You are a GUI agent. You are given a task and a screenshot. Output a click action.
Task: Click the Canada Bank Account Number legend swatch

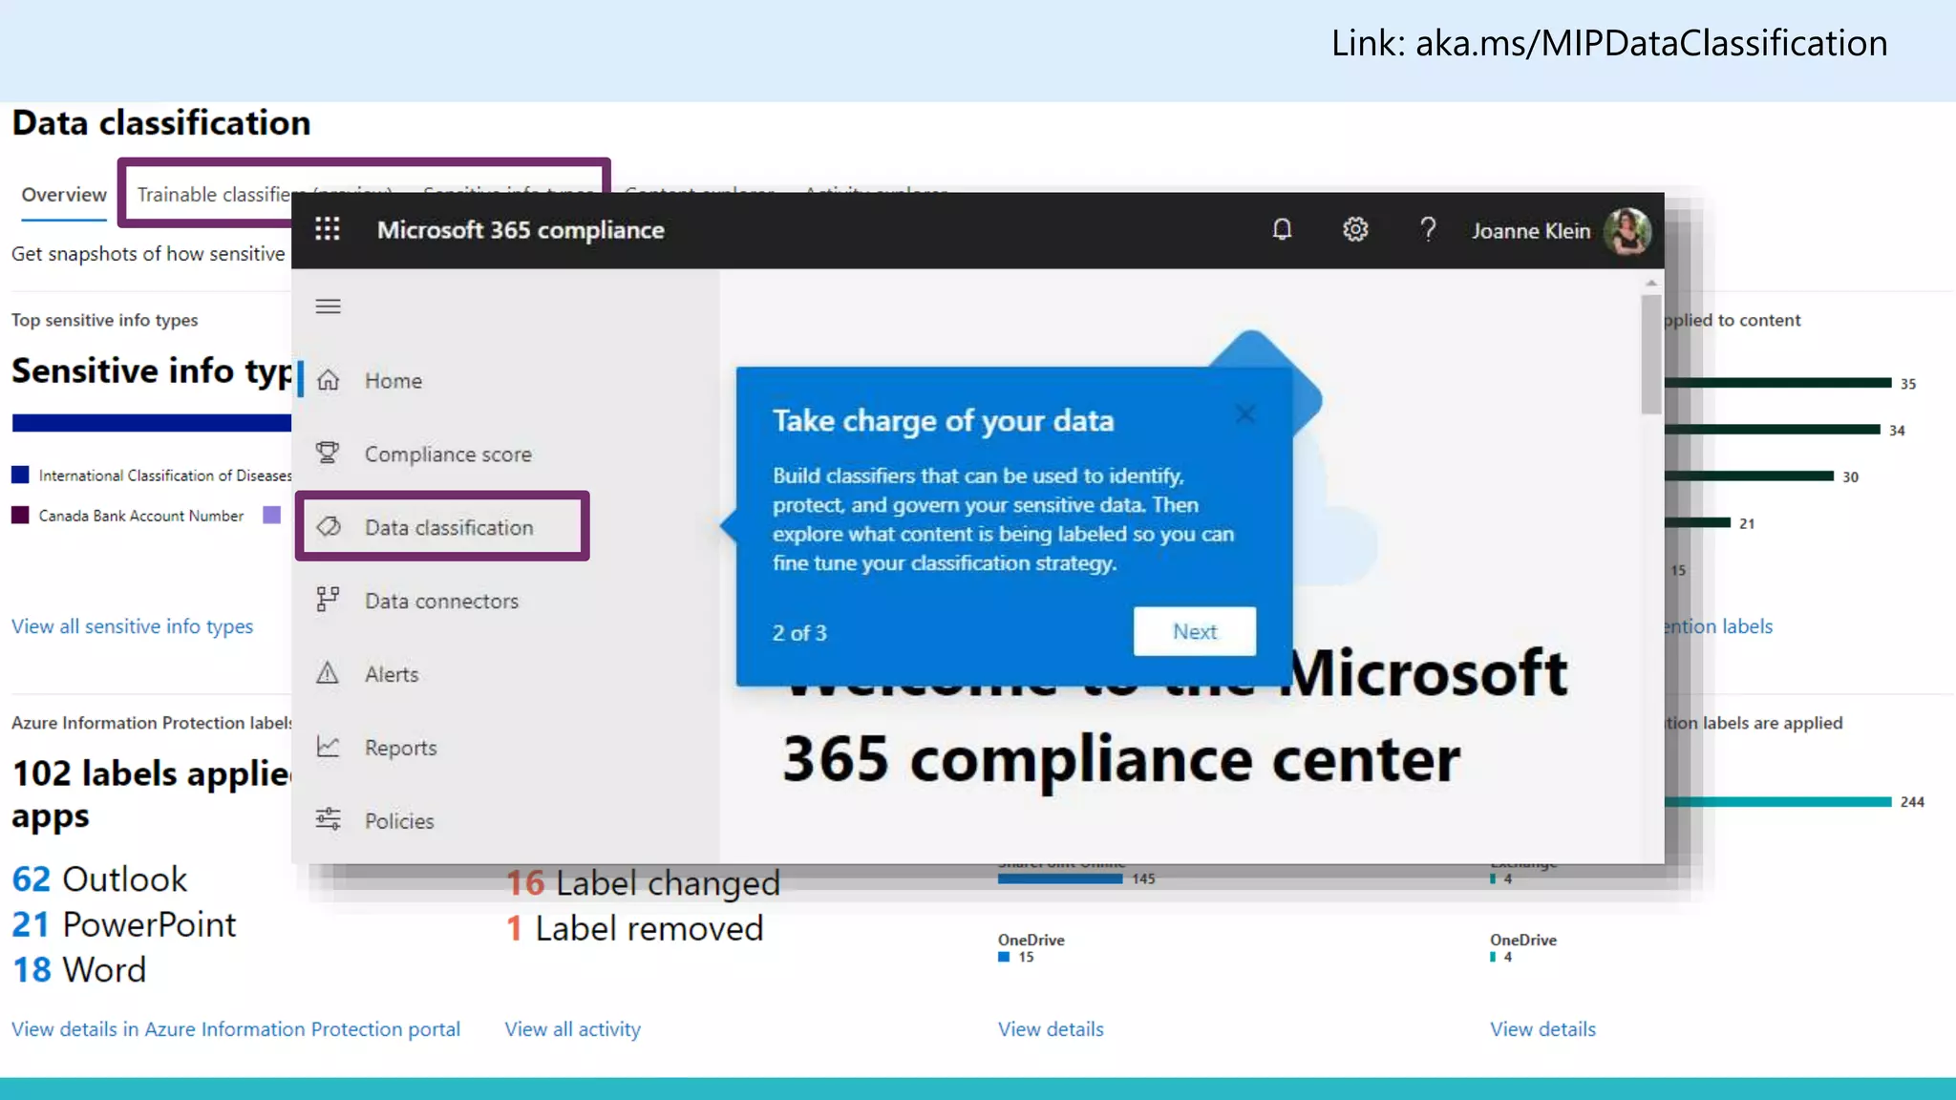point(20,515)
